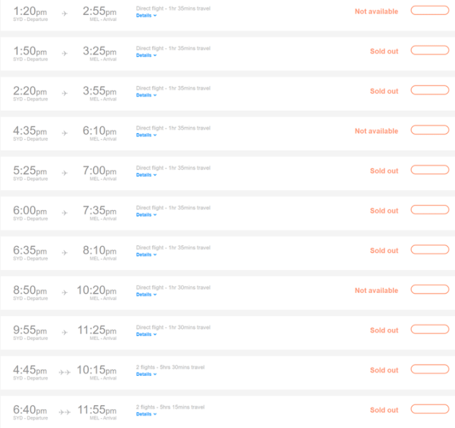This screenshot has height=428, width=455.
Task: Click plane icon on 8:50pm flight row
Action: 65,292
